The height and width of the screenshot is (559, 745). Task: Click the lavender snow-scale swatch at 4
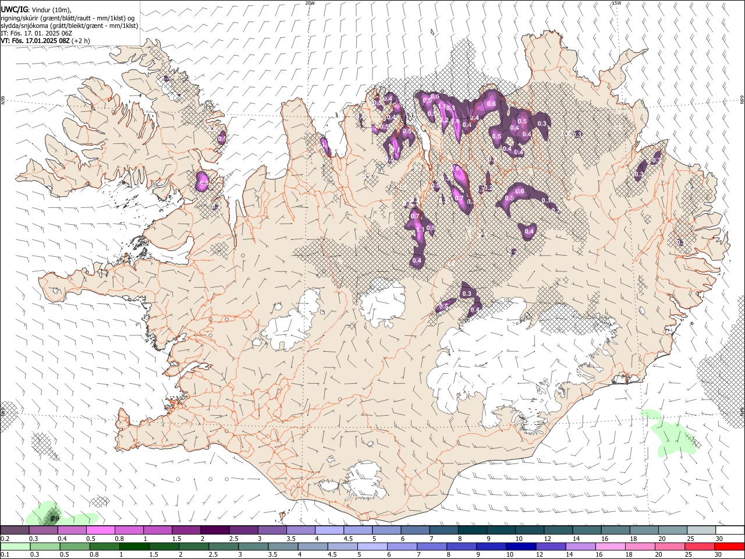click(329, 530)
